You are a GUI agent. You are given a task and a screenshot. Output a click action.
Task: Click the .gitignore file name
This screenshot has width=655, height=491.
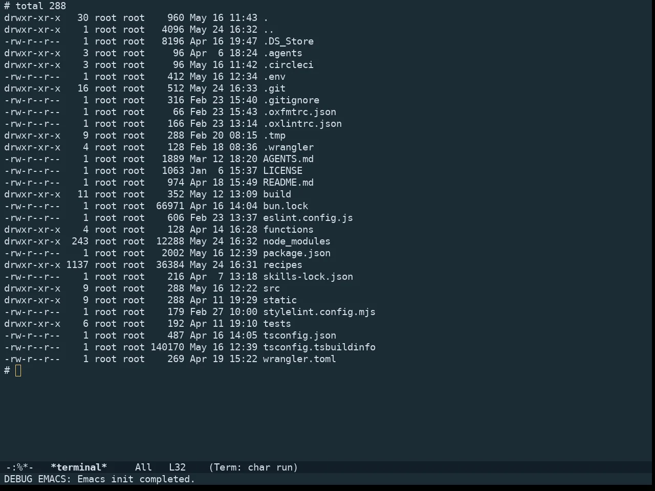(291, 100)
